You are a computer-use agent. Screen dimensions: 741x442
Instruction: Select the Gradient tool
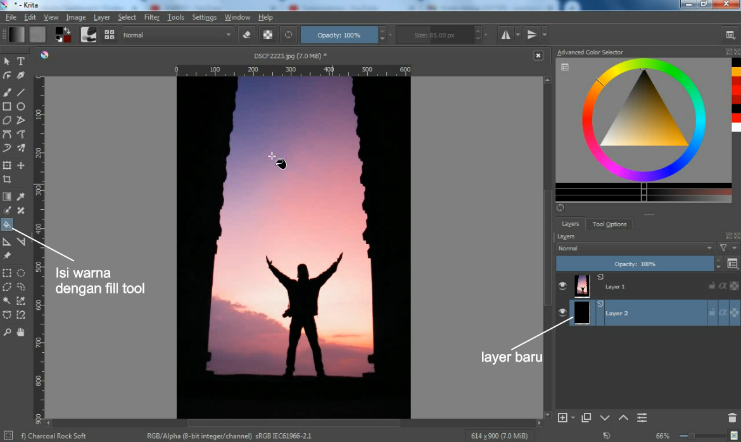[x=7, y=196]
